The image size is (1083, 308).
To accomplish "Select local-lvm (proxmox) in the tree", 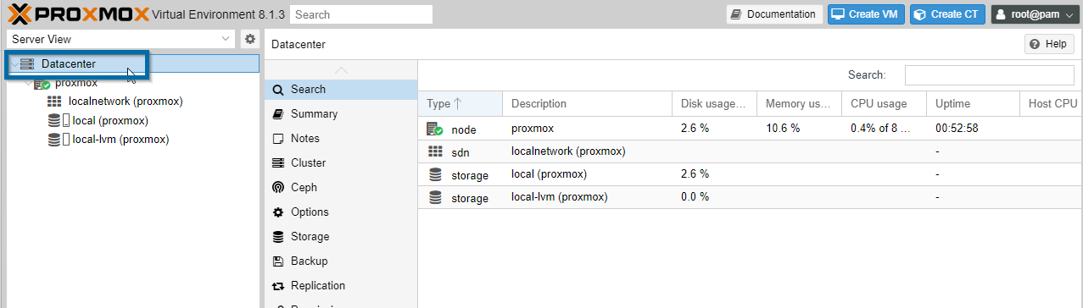I will 120,139.
